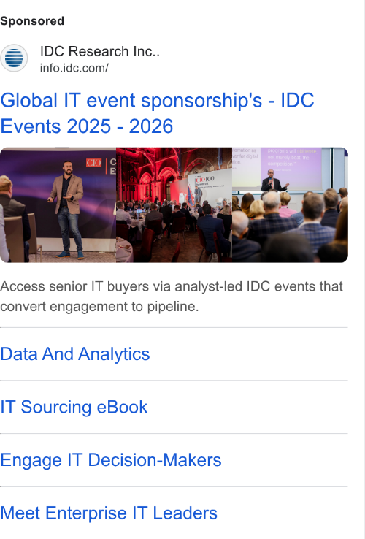Click the IDC striped globe logo

(x=14, y=58)
